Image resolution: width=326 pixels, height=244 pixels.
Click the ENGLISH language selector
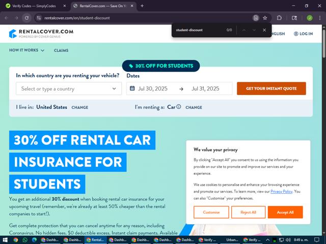coord(278,34)
